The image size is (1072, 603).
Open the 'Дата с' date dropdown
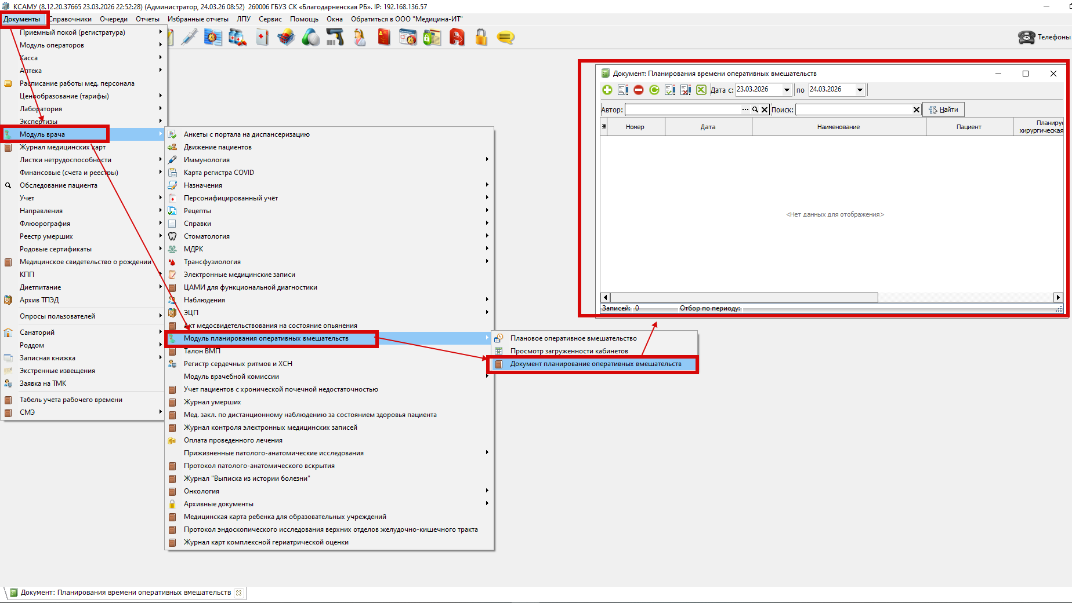[x=787, y=90]
